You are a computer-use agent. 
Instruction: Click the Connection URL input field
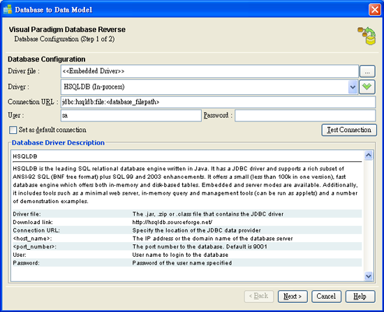tap(218, 102)
